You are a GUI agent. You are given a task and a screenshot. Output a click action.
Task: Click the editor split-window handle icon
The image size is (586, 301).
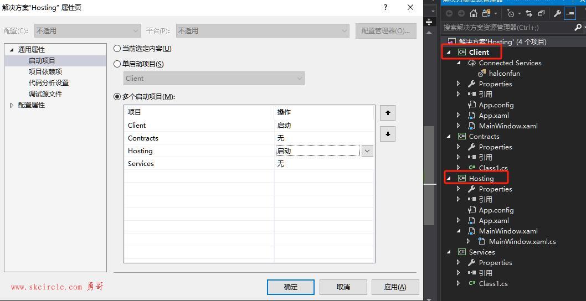tap(429, 22)
